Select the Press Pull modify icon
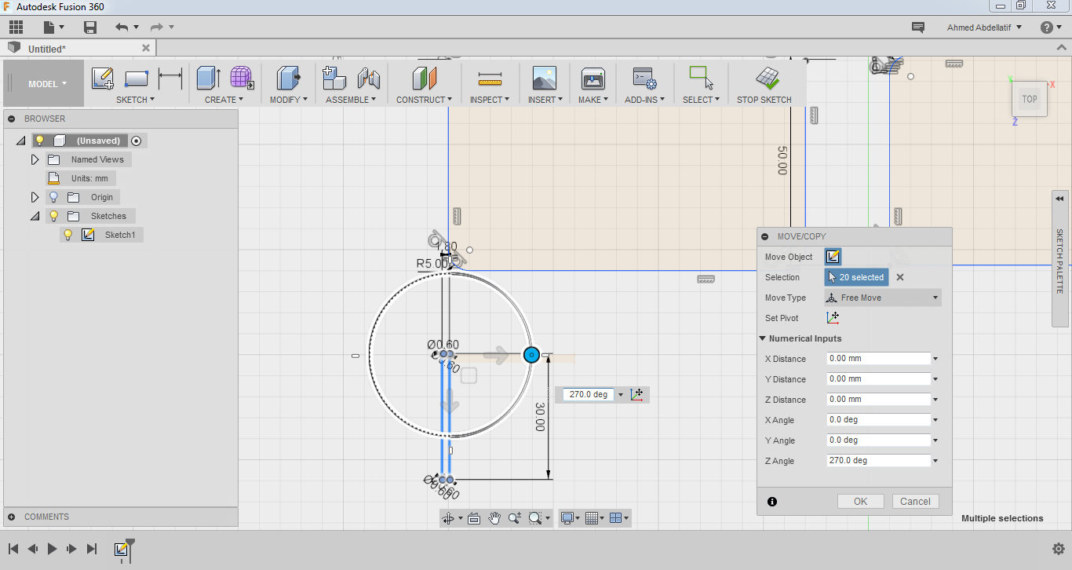Screen dimensions: 1072x570 288,78
